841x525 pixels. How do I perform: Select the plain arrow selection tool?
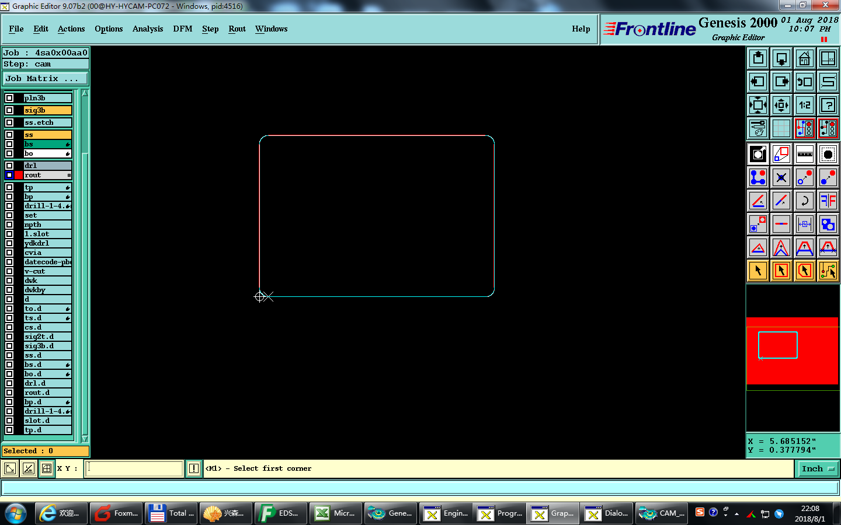coord(758,271)
